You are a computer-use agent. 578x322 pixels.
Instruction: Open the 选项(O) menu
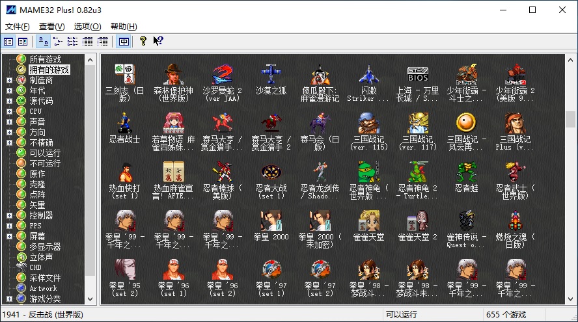[x=87, y=27]
